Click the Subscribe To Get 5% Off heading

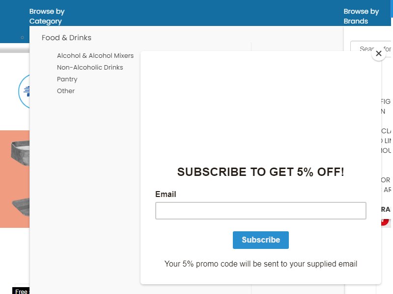pos(261,172)
